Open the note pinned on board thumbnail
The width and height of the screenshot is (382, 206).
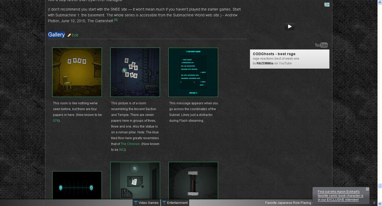pos(135,181)
